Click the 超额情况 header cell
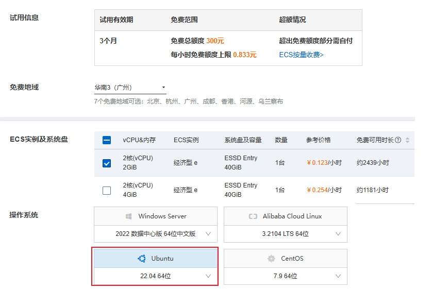The width and height of the screenshot is (432, 289). coord(292,20)
